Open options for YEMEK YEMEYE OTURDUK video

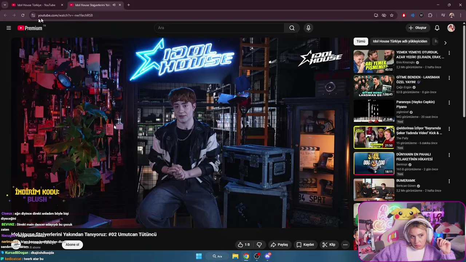(x=449, y=53)
